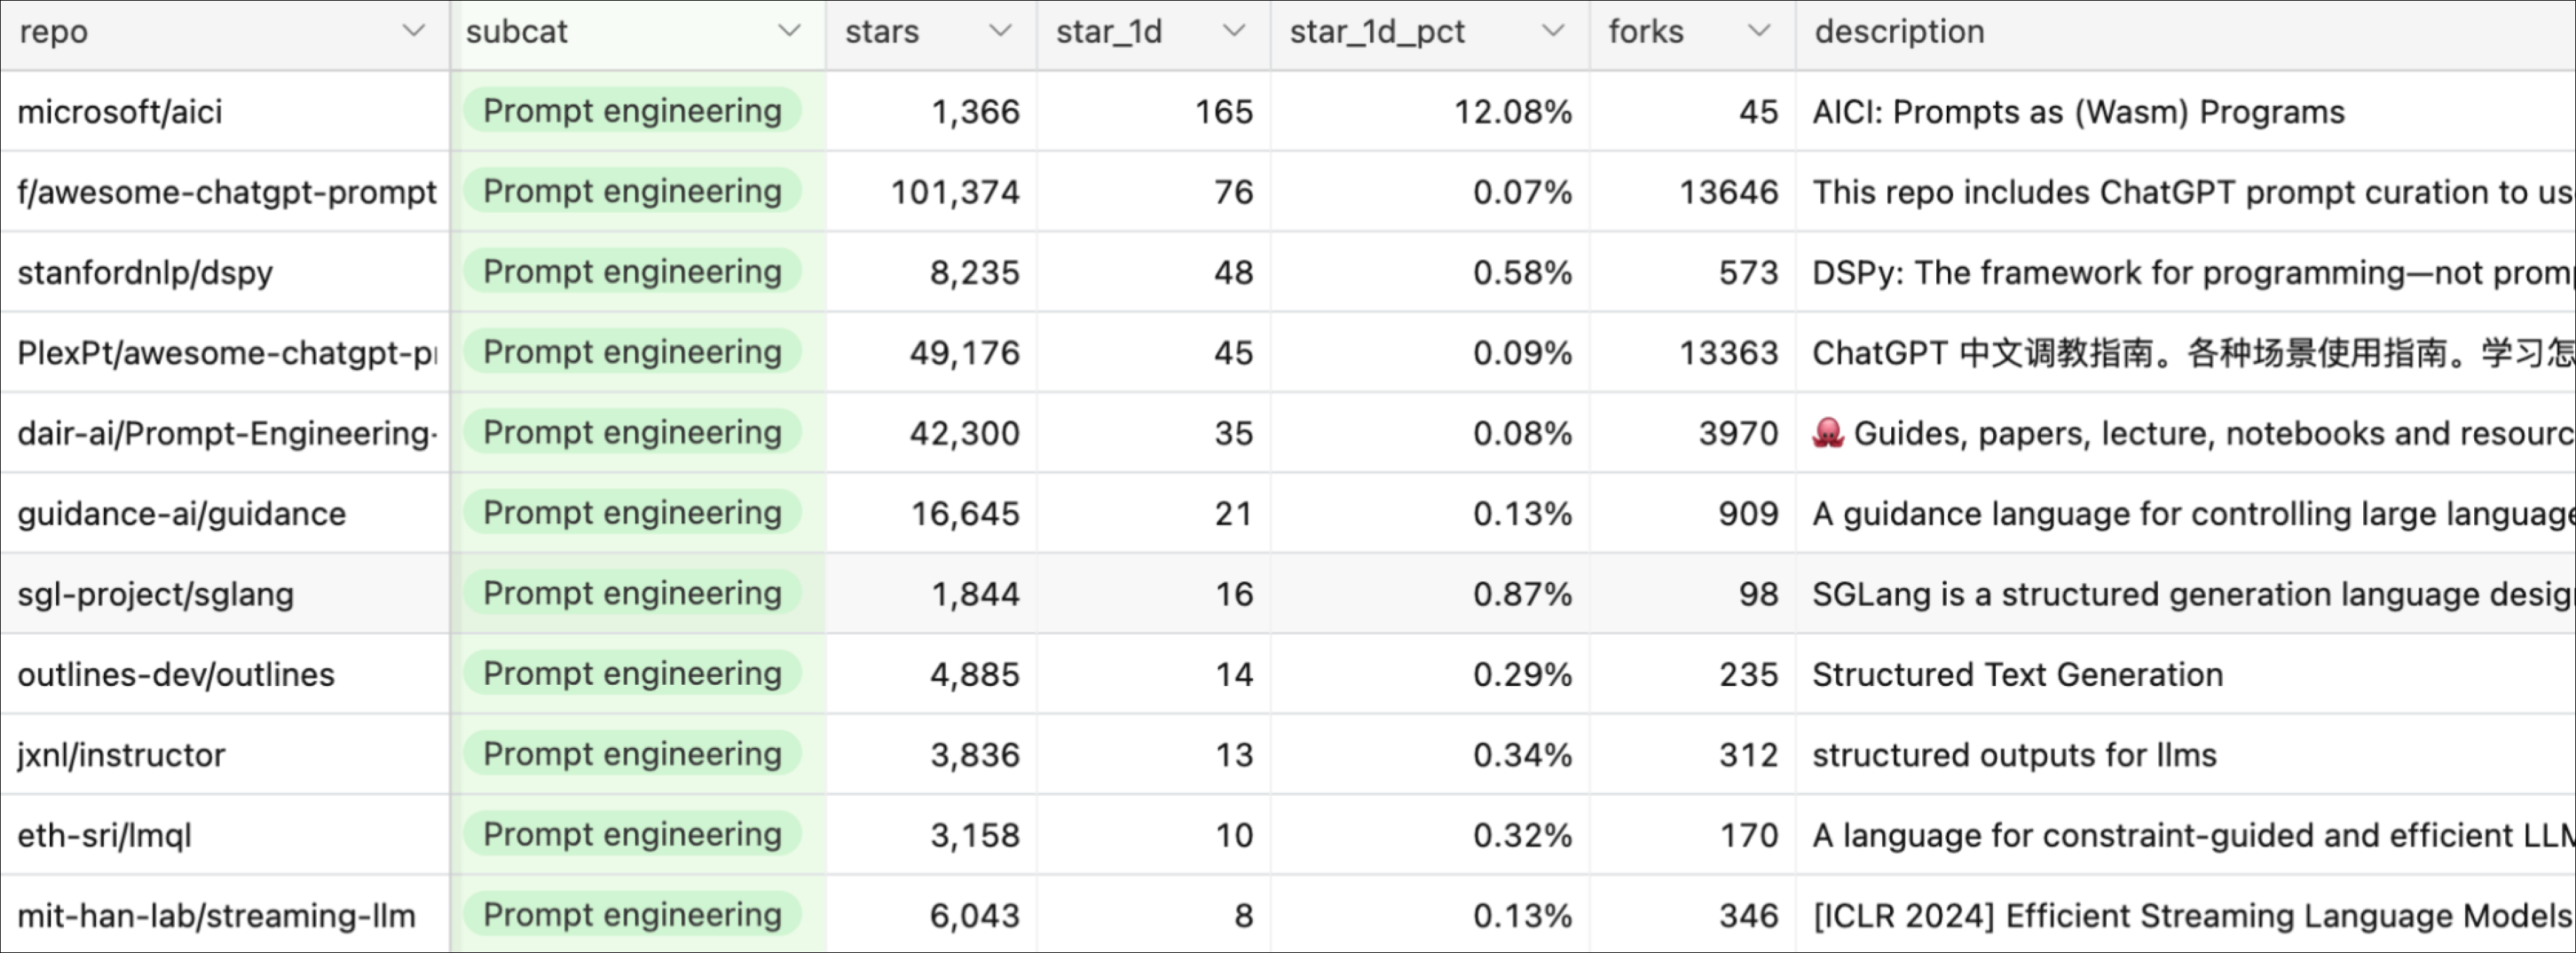Open the repo column dropdown arrow
The width and height of the screenshot is (2576, 953).
tap(413, 31)
